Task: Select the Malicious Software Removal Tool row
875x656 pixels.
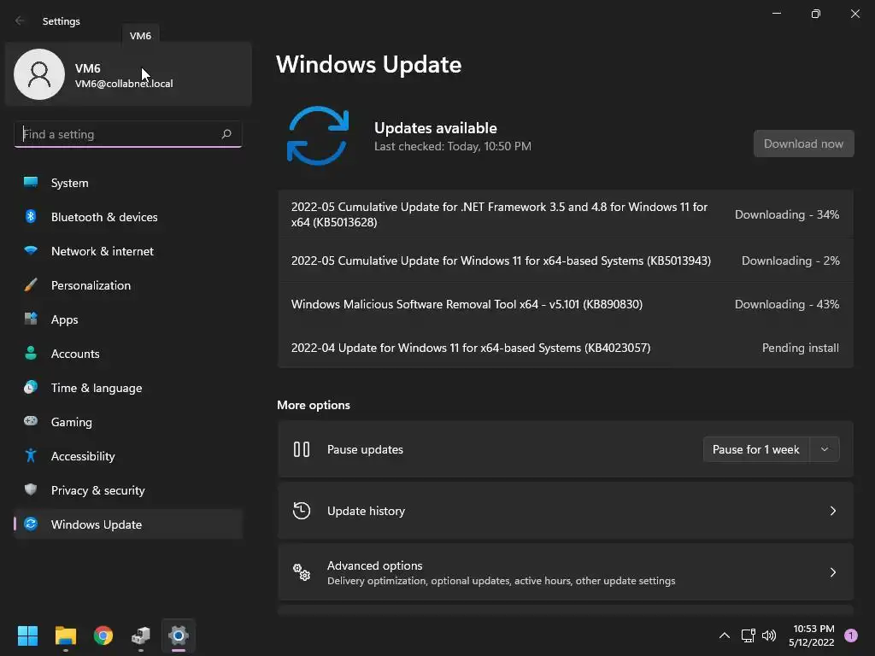Action: pyautogui.click(x=566, y=304)
